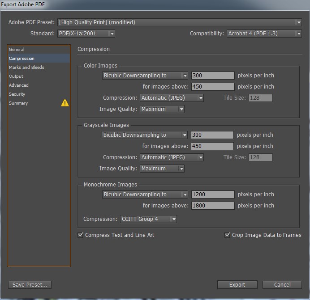
Task: Uncheck Crop Image Data to Frames
Action: pos(228,235)
